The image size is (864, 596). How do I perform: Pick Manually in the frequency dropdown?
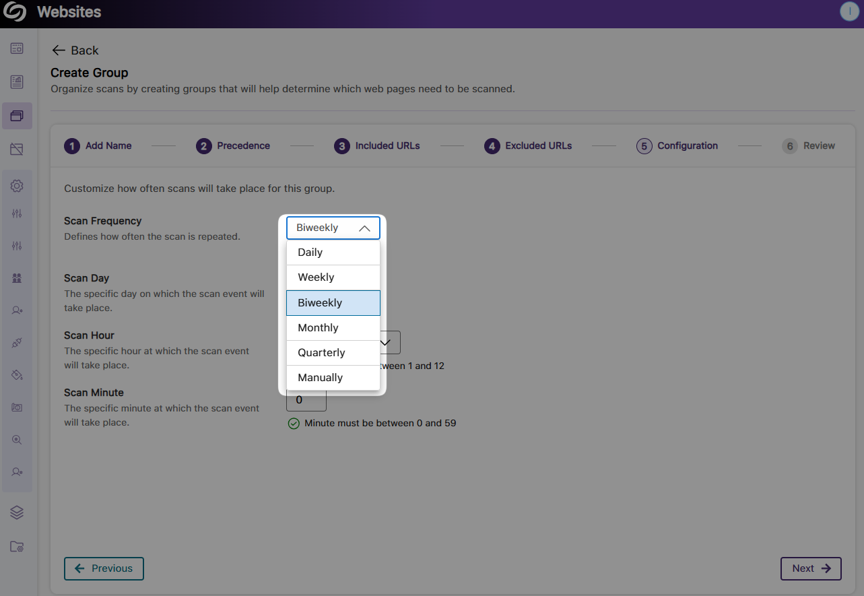(333, 378)
